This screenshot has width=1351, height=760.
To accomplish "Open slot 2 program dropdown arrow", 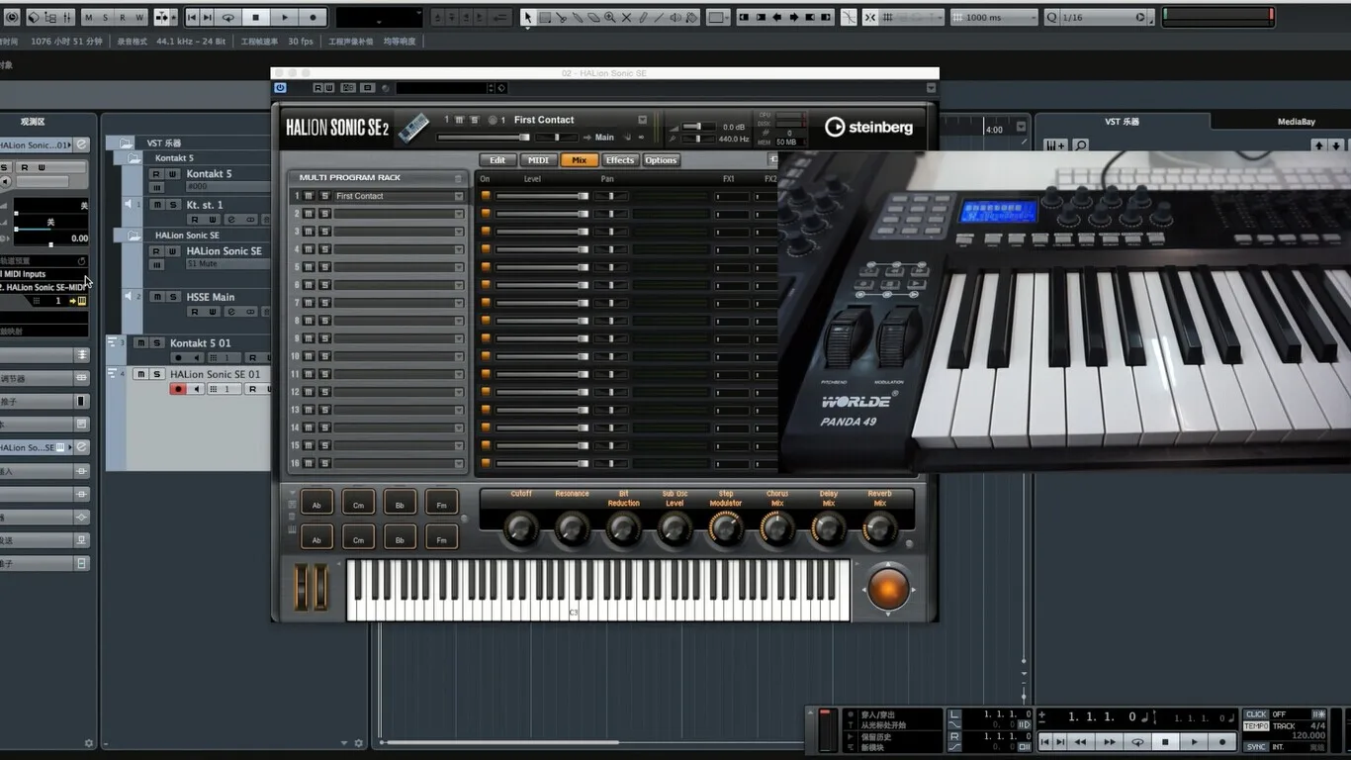I will pyautogui.click(x=459, y=214).
